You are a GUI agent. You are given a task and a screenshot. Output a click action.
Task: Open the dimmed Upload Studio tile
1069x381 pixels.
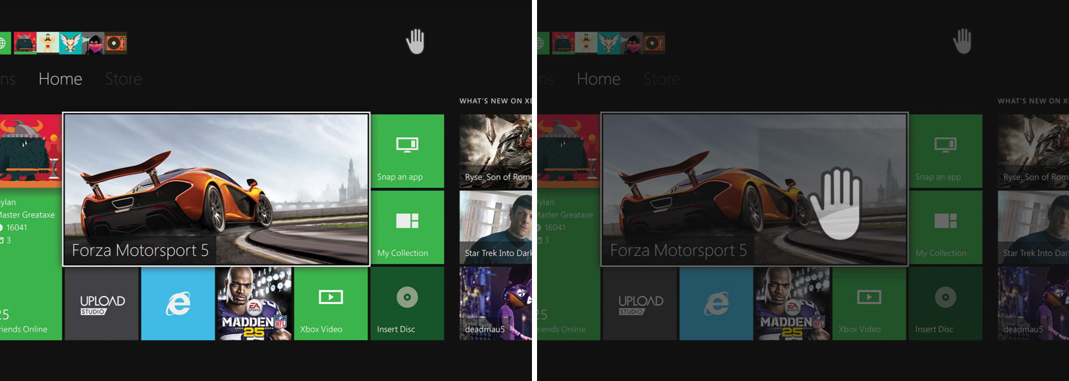pos(640,304)
